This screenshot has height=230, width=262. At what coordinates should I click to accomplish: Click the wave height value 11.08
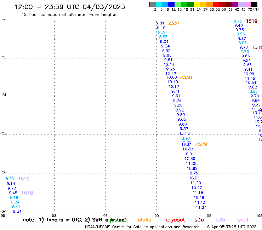tap(191, 164)
